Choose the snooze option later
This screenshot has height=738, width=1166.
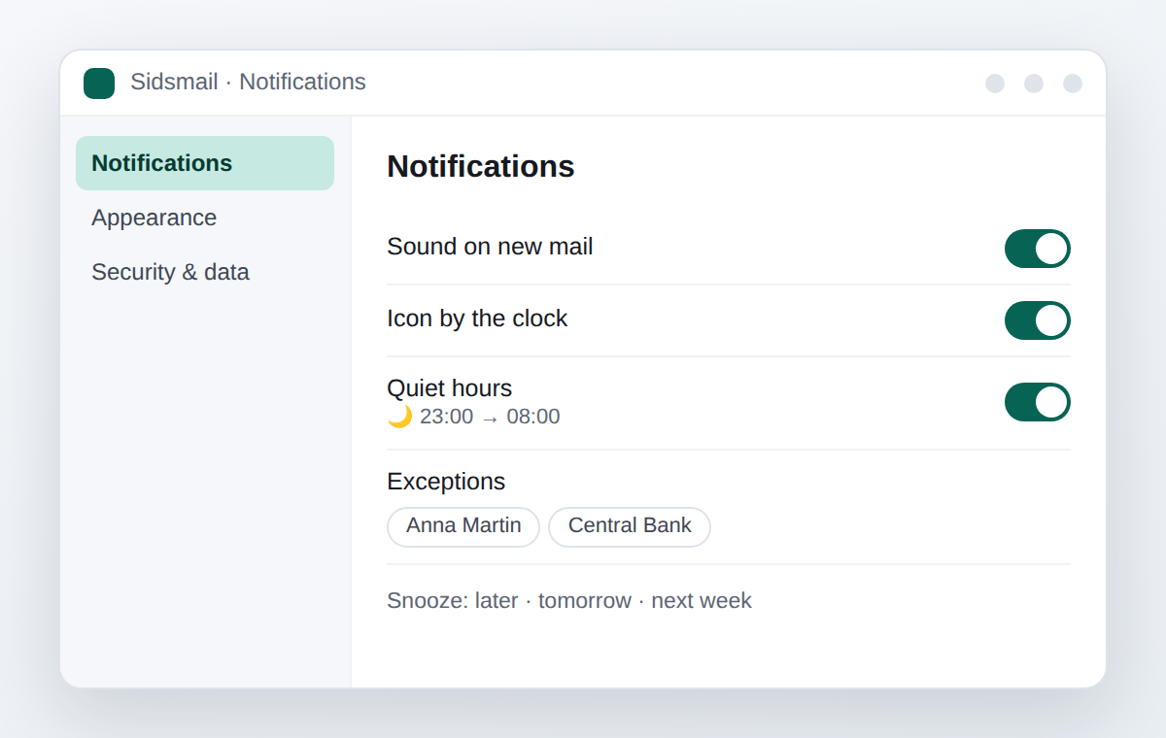click(x=497, y=600)
